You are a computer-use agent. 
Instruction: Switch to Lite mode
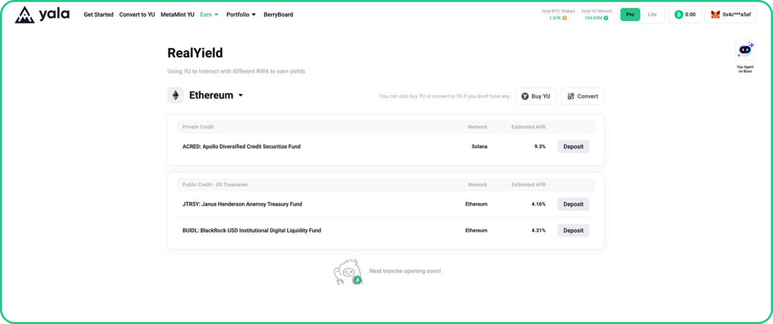tap(652, 15)
